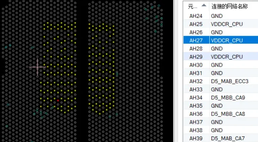
Task: Select the AH31 pin row
Action: [221, 73]
